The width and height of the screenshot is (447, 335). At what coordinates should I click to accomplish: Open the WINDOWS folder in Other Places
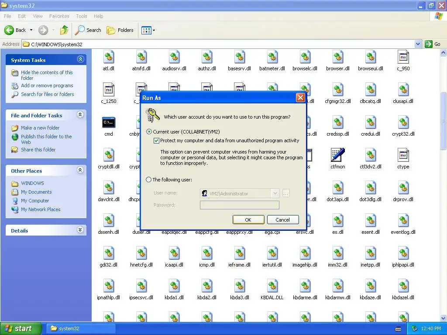pos(32,183)
